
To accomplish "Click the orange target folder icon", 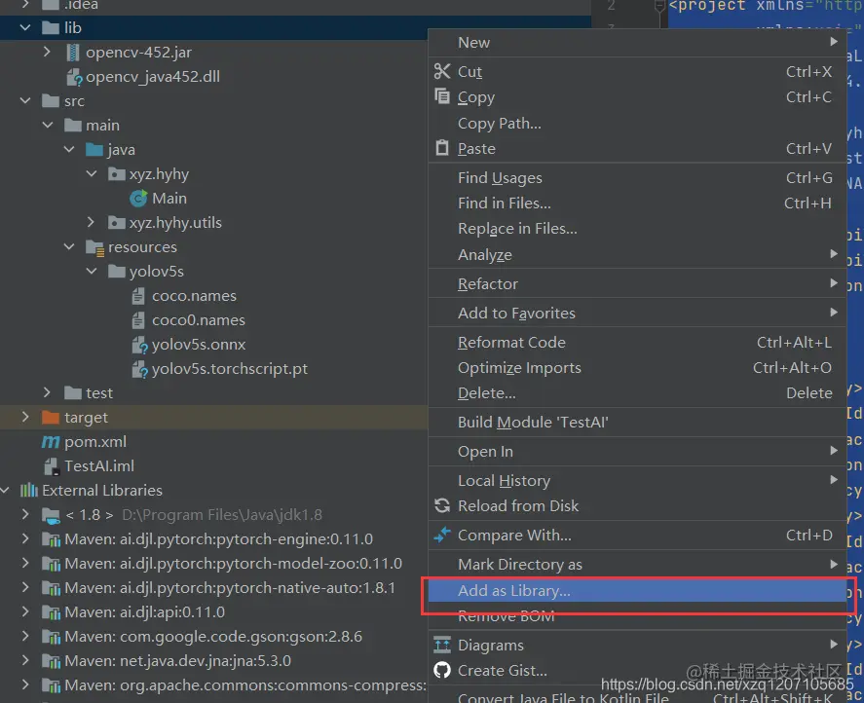I will tap(51, 417).
